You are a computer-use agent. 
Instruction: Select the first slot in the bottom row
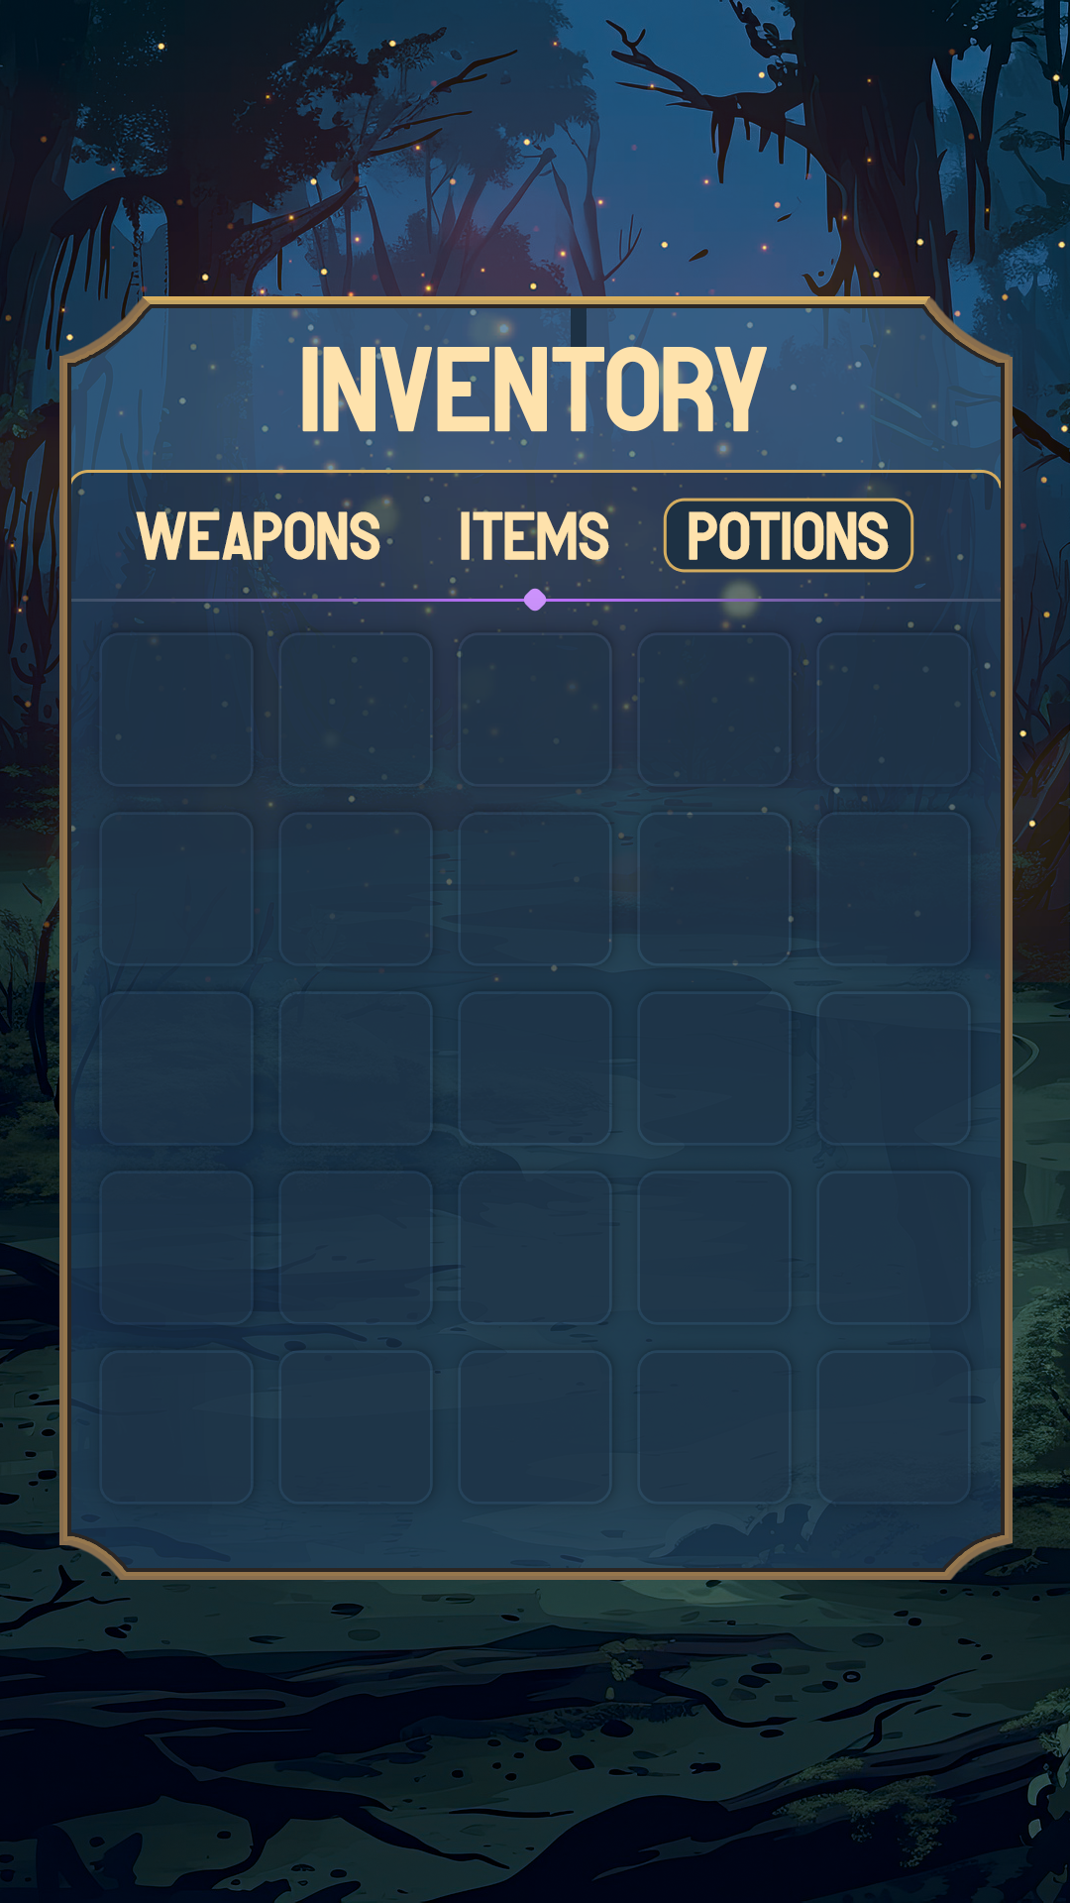pos(176,1427)
